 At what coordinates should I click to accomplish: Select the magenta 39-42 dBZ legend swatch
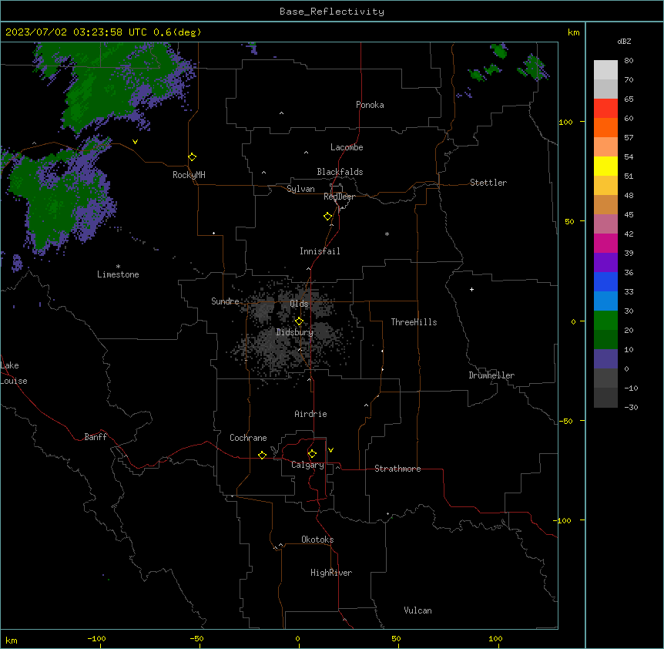tap(605, 243)
